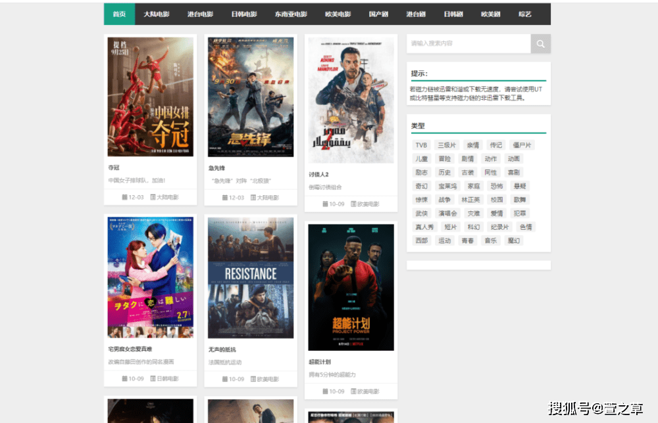The height and width of the screenshot is (423, 658).
Task: Click the 倒霉讨债组合 description text
Action: (325, 187)
